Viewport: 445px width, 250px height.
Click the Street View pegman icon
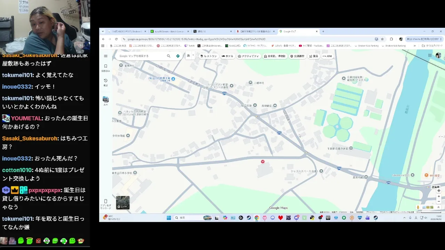(x=418, y=207)
